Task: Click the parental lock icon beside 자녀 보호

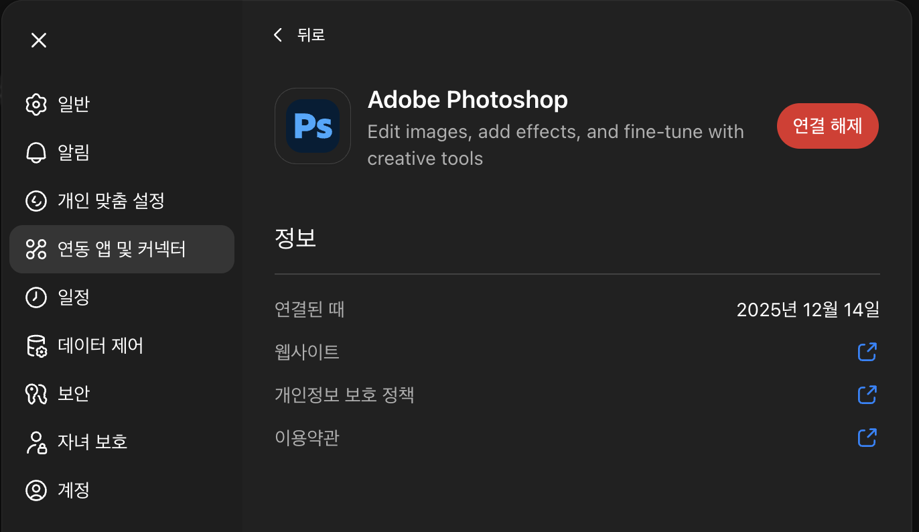Action: (x=36, y=442)
